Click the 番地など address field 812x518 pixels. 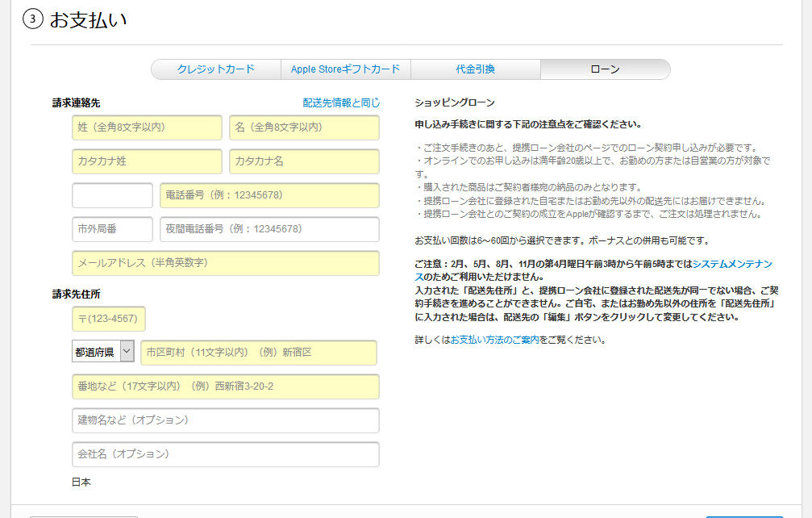pyautogui.click(x=226, y=386)
